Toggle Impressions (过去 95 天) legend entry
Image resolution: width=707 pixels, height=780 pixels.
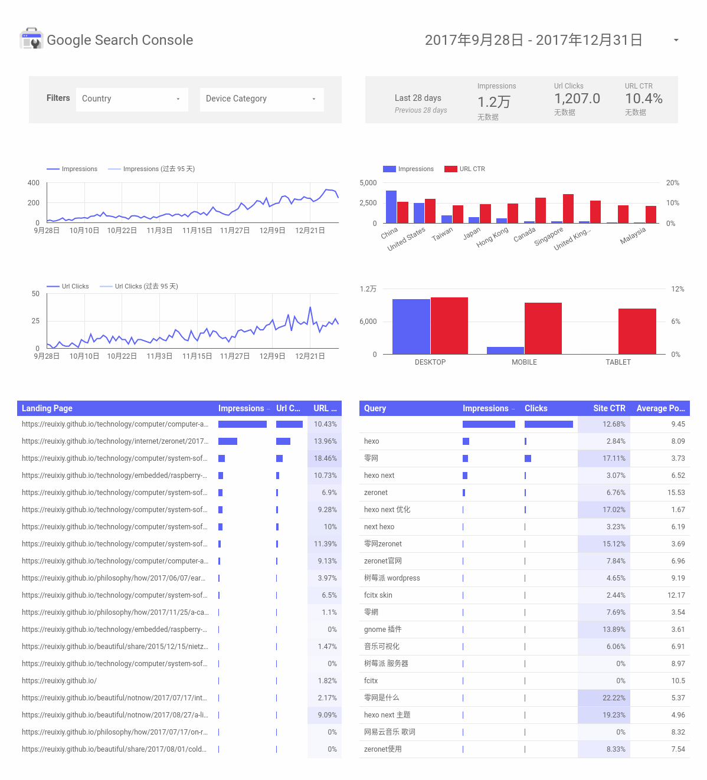coord(151,169)
